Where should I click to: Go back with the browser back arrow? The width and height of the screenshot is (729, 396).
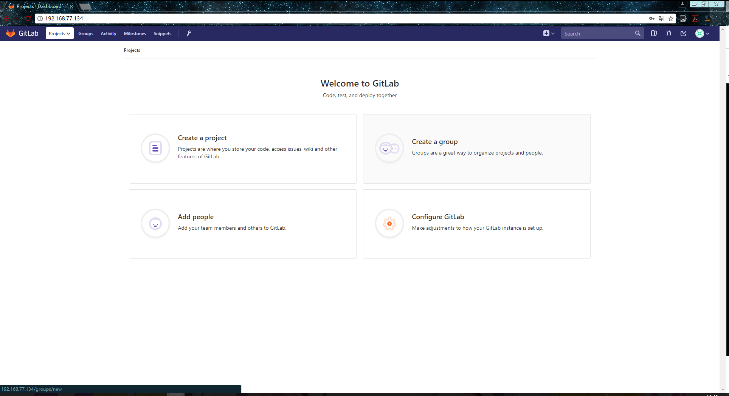point(7,18)
